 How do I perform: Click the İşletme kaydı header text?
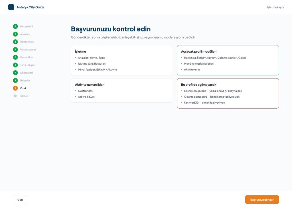pos(275,7)
